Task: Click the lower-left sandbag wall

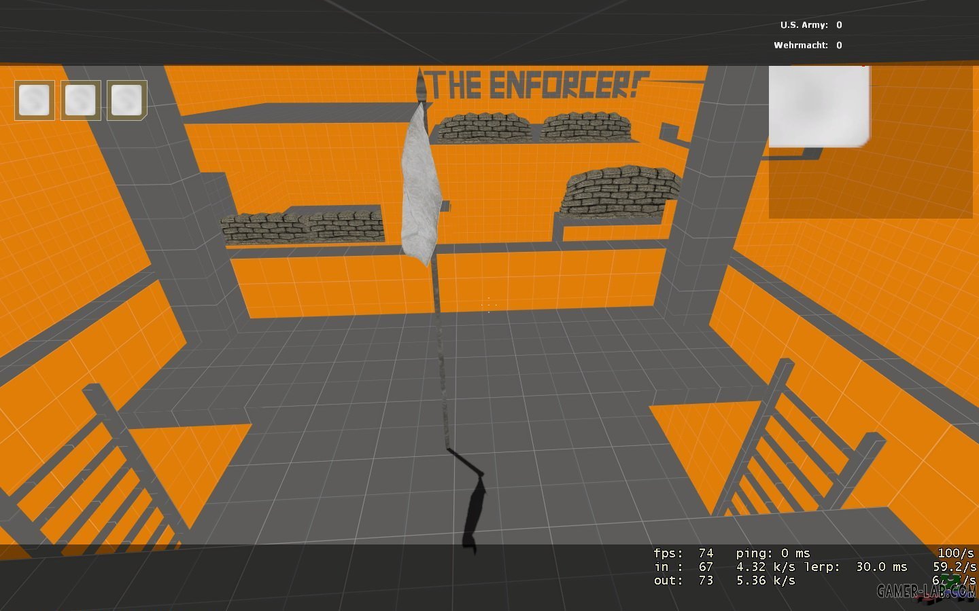Action: pos(302,227)
